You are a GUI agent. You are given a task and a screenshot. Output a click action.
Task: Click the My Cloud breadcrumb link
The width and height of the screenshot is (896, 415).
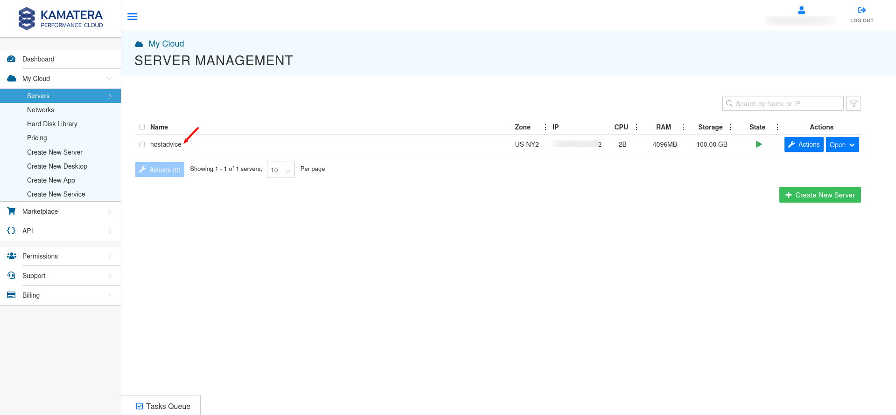point(166,44)
